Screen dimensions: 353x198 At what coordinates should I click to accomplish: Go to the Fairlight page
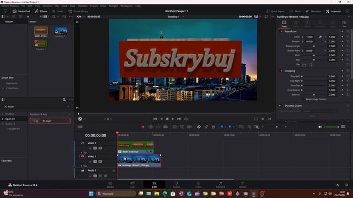point(221,185)
